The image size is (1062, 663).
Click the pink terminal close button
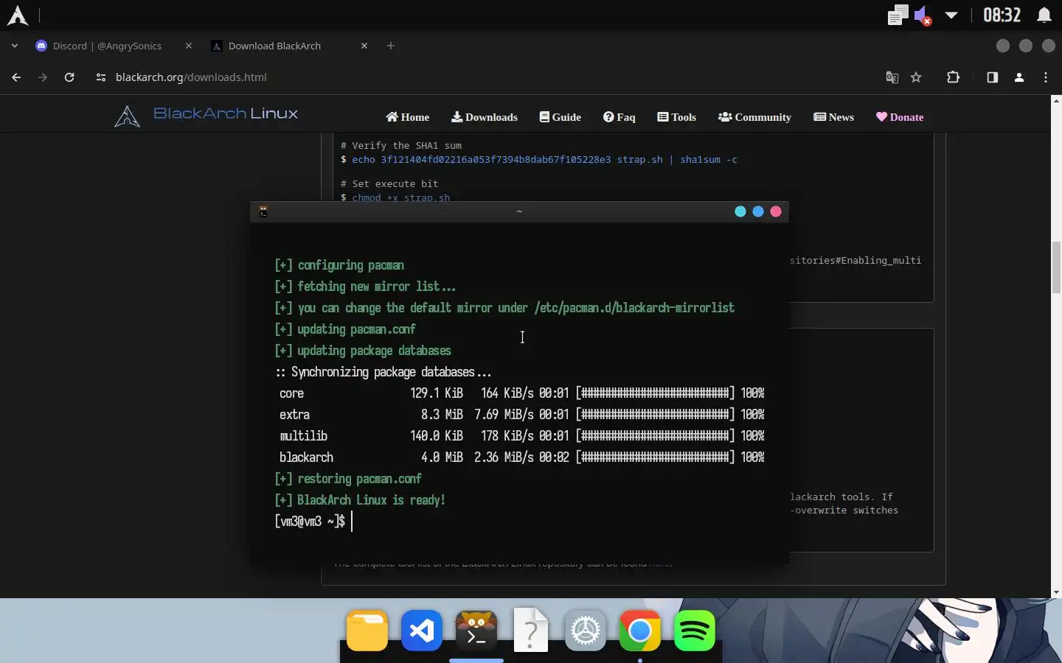pos(776,211)
